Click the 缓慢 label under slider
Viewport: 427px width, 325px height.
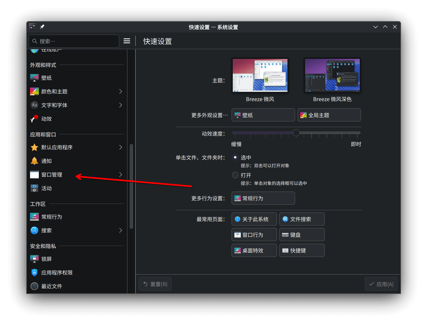[x=236, y=144]
